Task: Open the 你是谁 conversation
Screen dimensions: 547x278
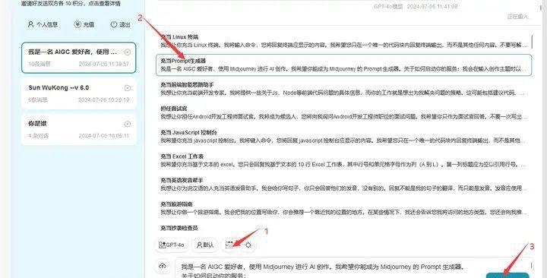Action: click(79, 129)
